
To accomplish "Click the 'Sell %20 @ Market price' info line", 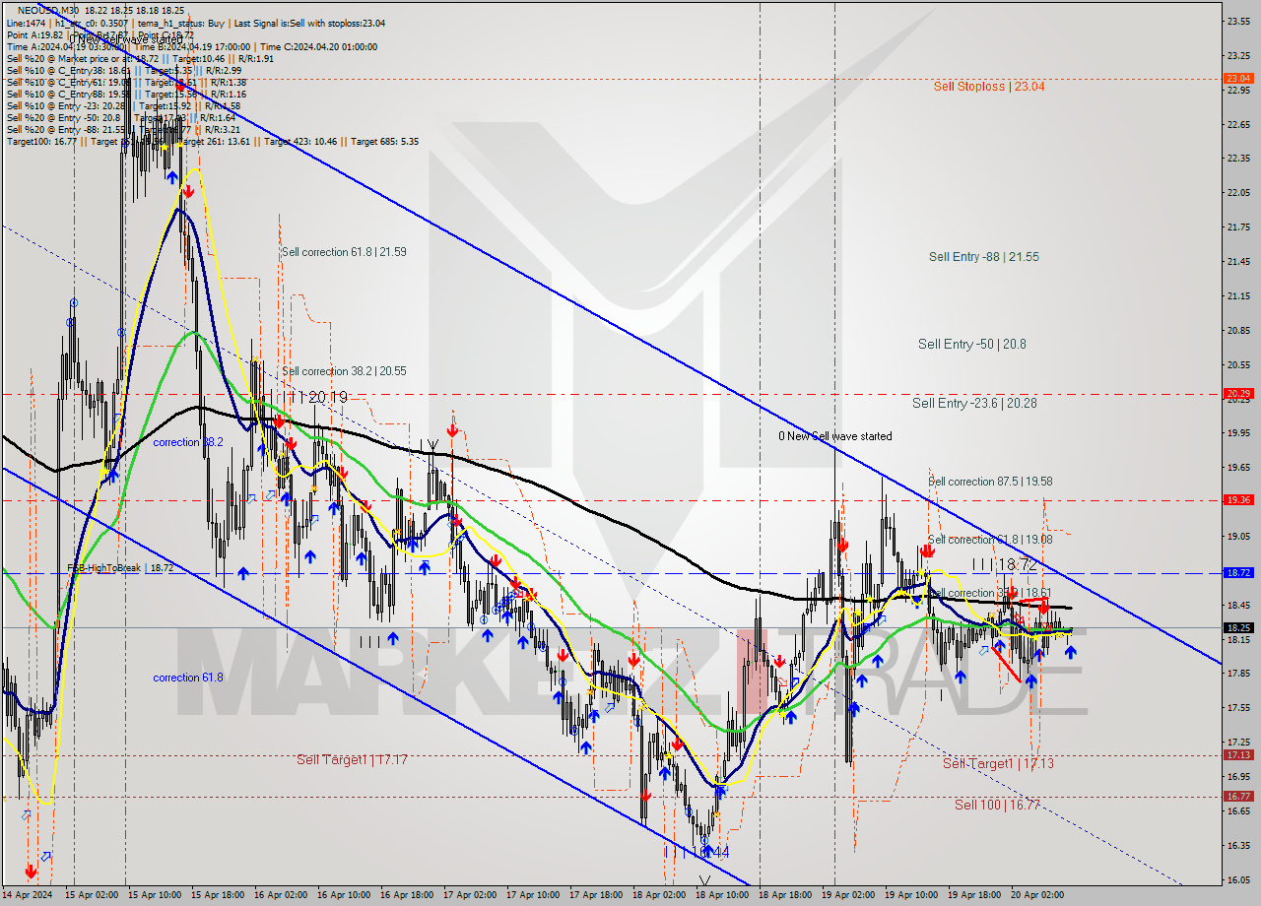I will tap(139, 58).
